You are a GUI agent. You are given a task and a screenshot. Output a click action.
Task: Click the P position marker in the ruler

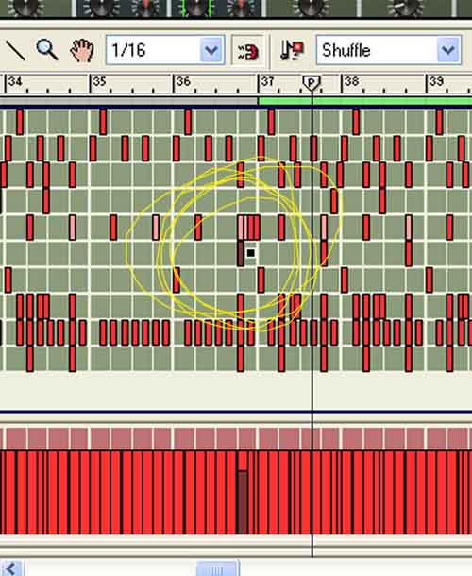[312, 83]
